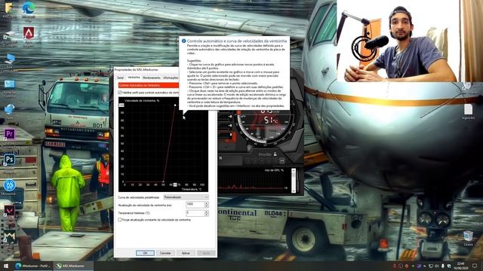This screenshot has height=271, width=483.
Task: Open the Network desktop icon
Action: [x=10, y=109]
